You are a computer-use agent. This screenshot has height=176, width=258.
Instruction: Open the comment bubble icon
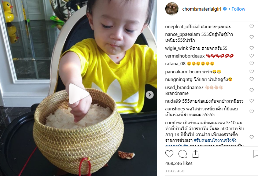coord(183,154)
